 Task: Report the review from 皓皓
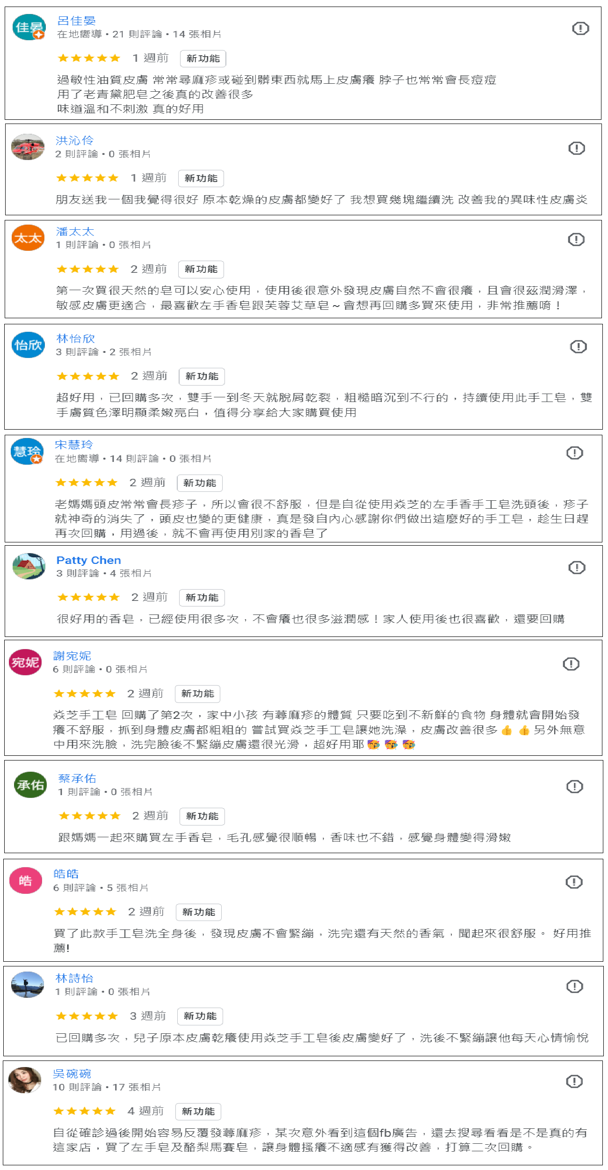(x=574, y=882)
